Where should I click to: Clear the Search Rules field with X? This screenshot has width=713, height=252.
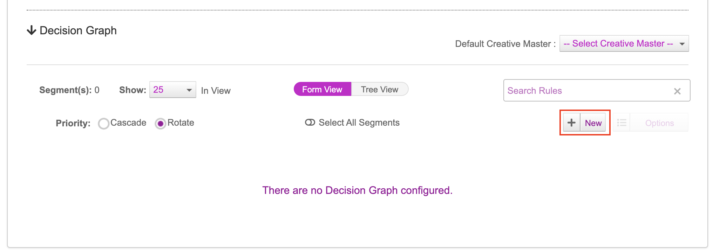677,91
